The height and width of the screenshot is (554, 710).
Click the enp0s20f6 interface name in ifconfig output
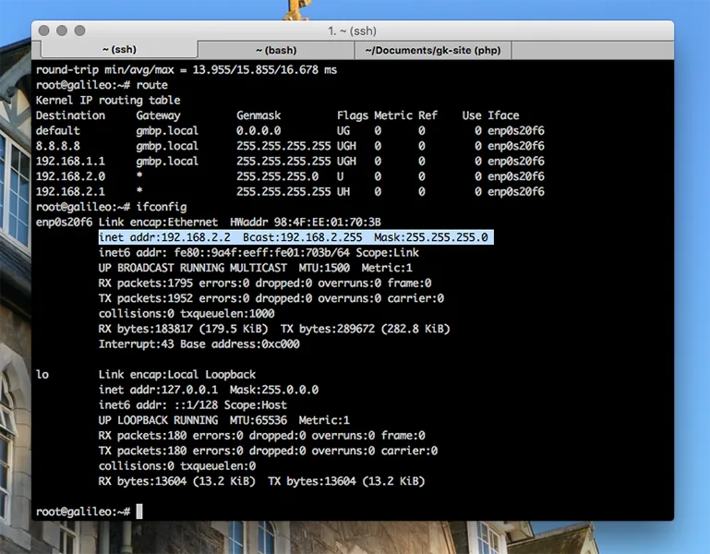(x=64, y=222)
